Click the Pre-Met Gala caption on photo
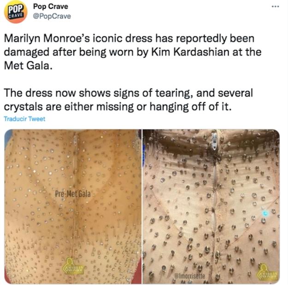 [73, 194]
